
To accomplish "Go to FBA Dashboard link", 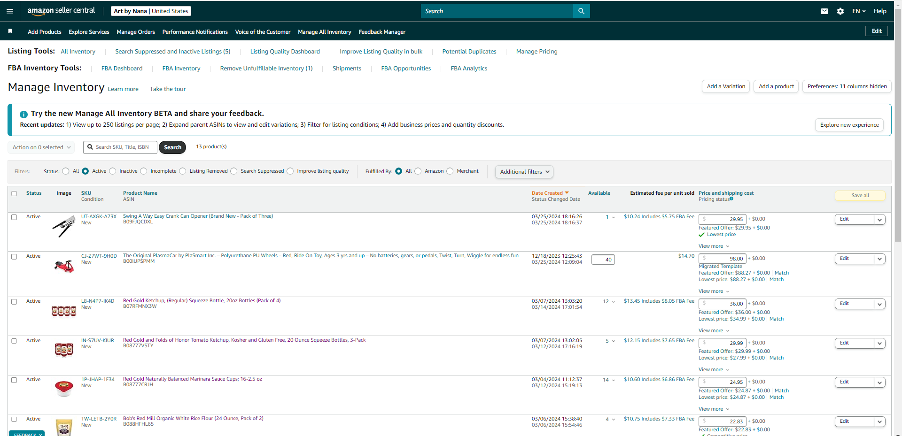I will tap(122, 69).
